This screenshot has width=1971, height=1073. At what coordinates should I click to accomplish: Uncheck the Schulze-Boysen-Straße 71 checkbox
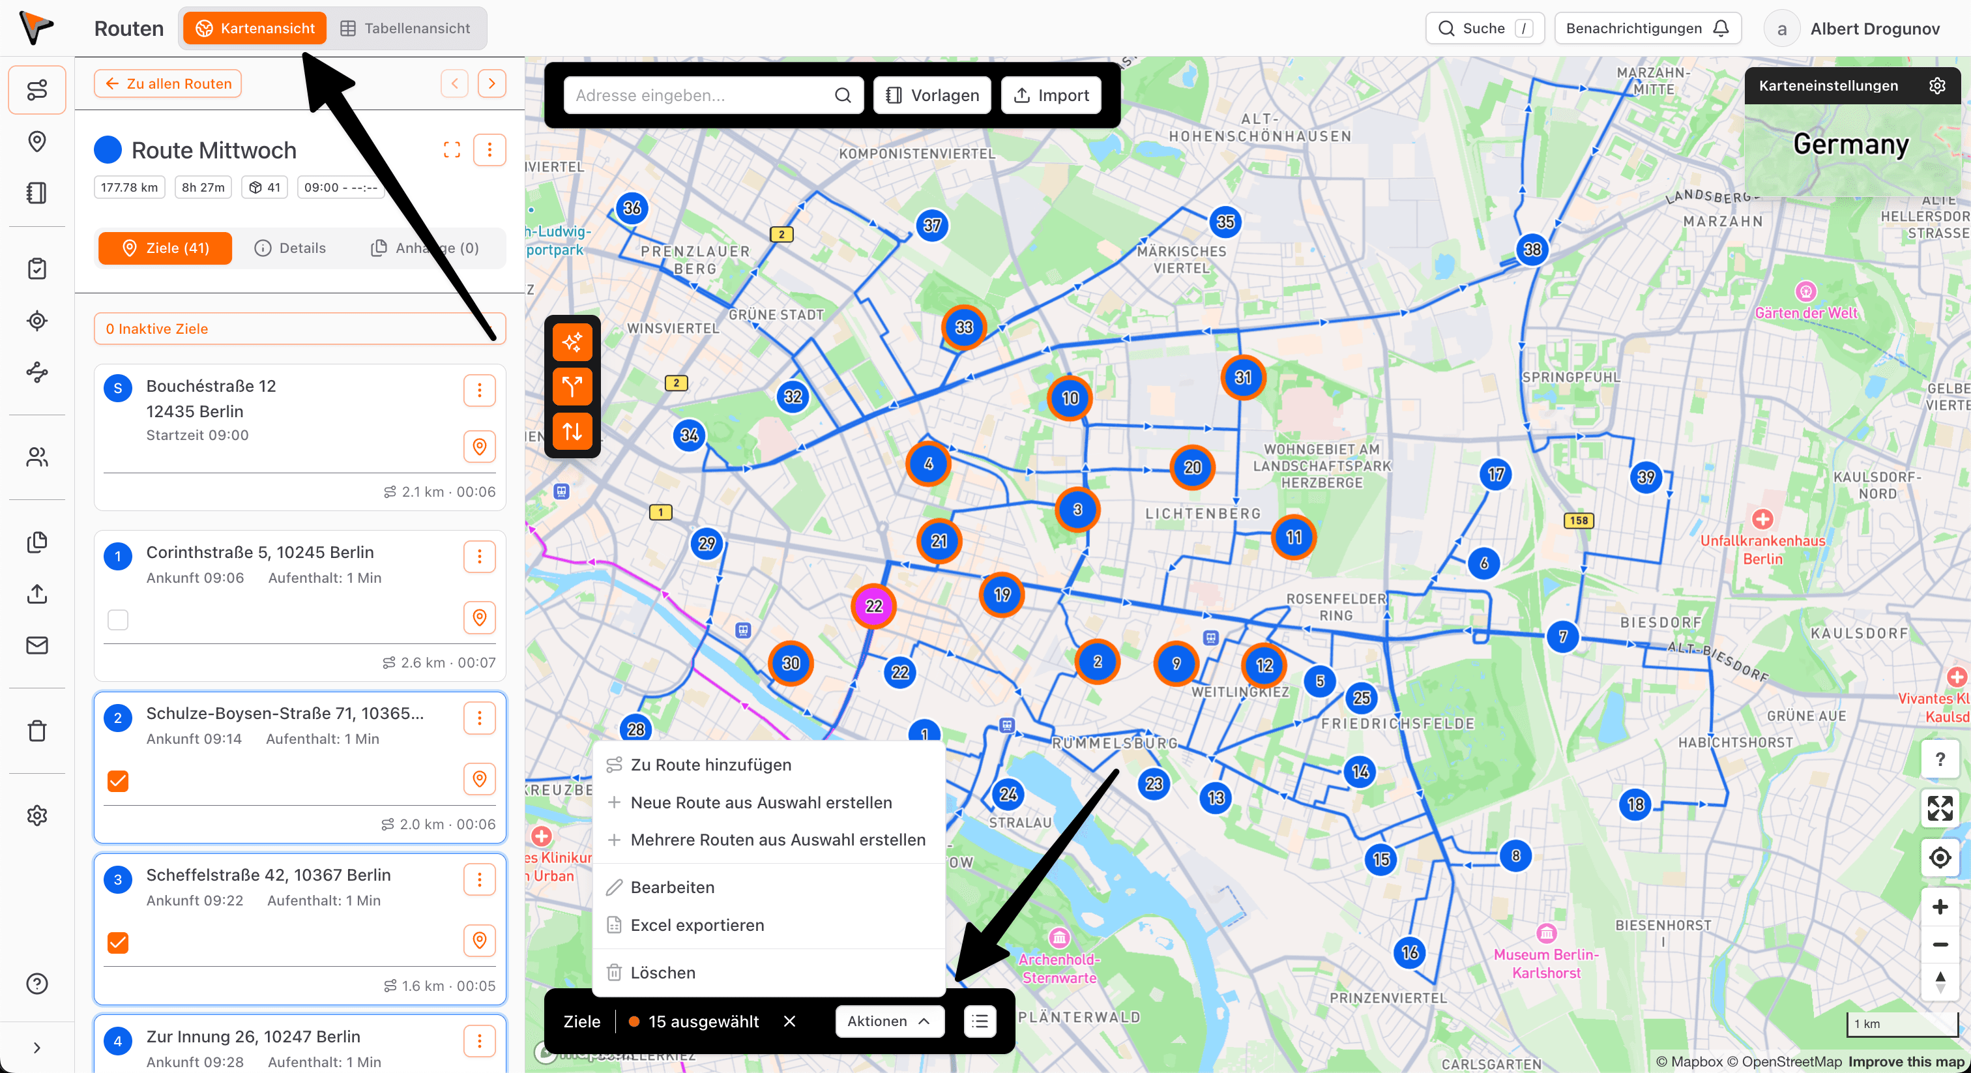(118, 781)
